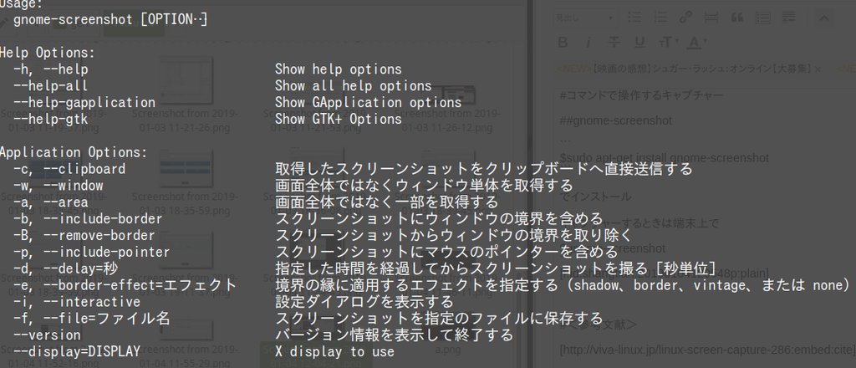This screenshot has width=856, height=368.
Task: Click the chain link icon in editor toolbar
Action: [x=685, y=18]
